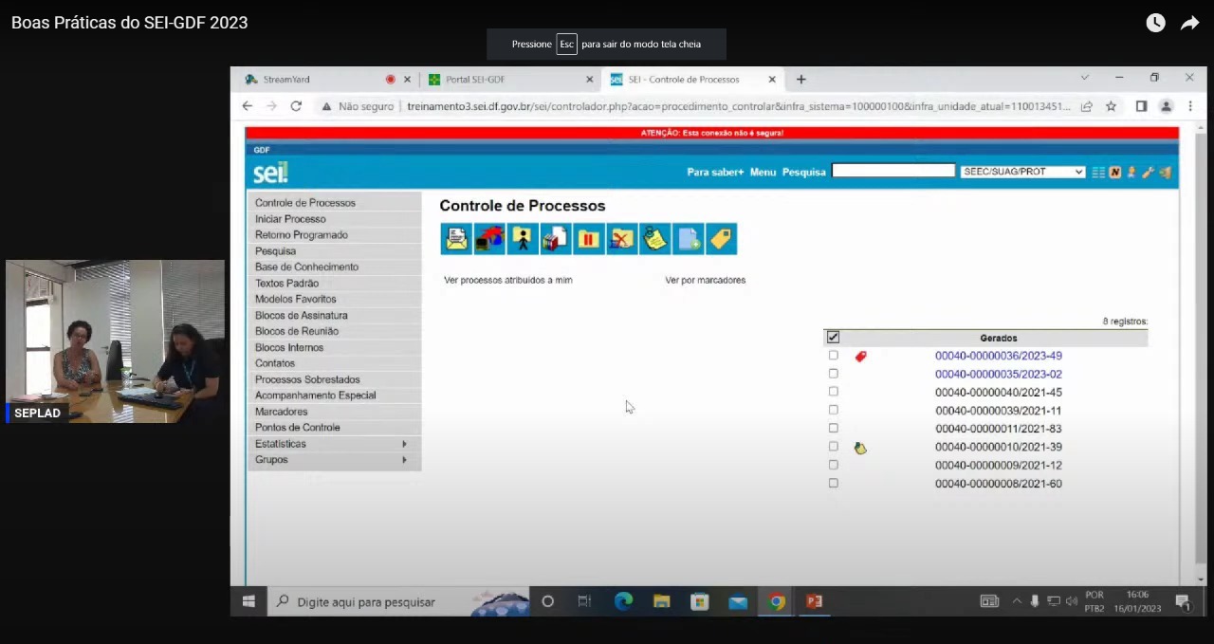Click the Concluir Processo red-X folder icon
The width and height of the screenshot is (1214, 644).
pyautogui.click(x=621, y=239)
